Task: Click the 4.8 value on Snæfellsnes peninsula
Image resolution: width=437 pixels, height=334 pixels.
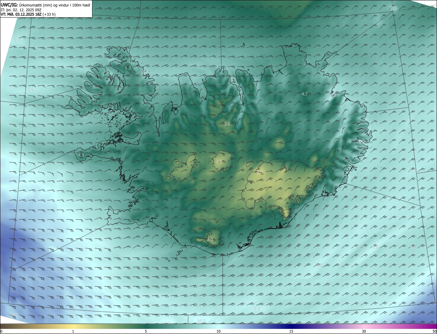Action: pyautogui.click(x=81, y=155)
